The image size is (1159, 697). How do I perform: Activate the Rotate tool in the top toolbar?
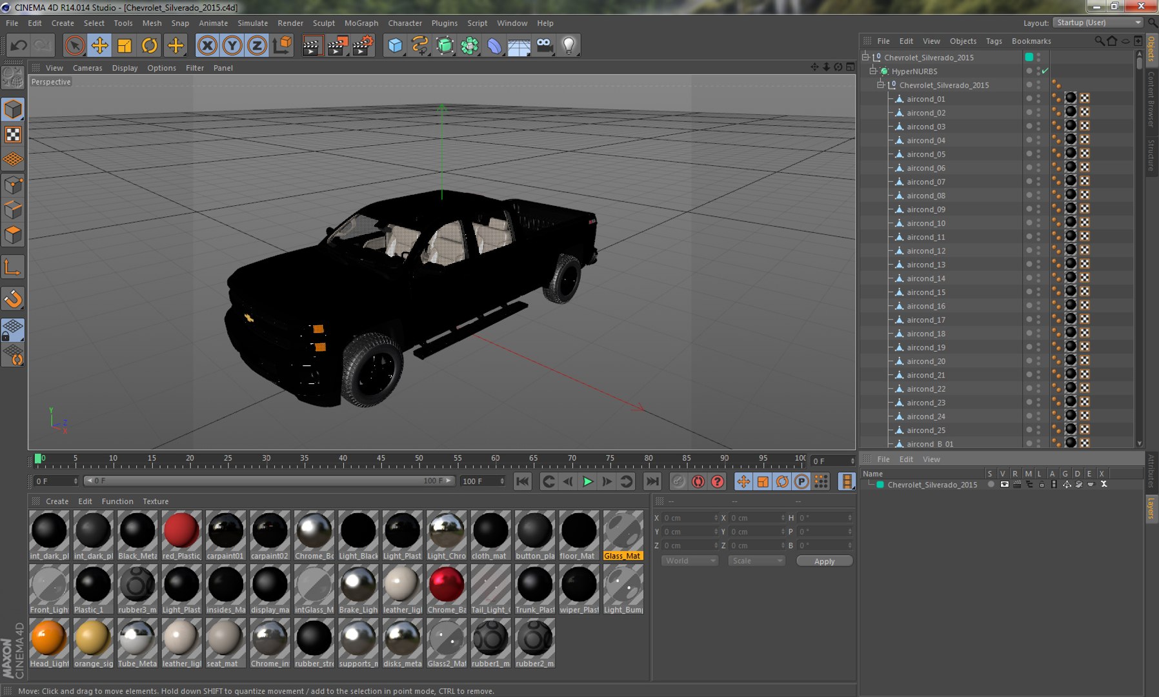coord(150,45)
